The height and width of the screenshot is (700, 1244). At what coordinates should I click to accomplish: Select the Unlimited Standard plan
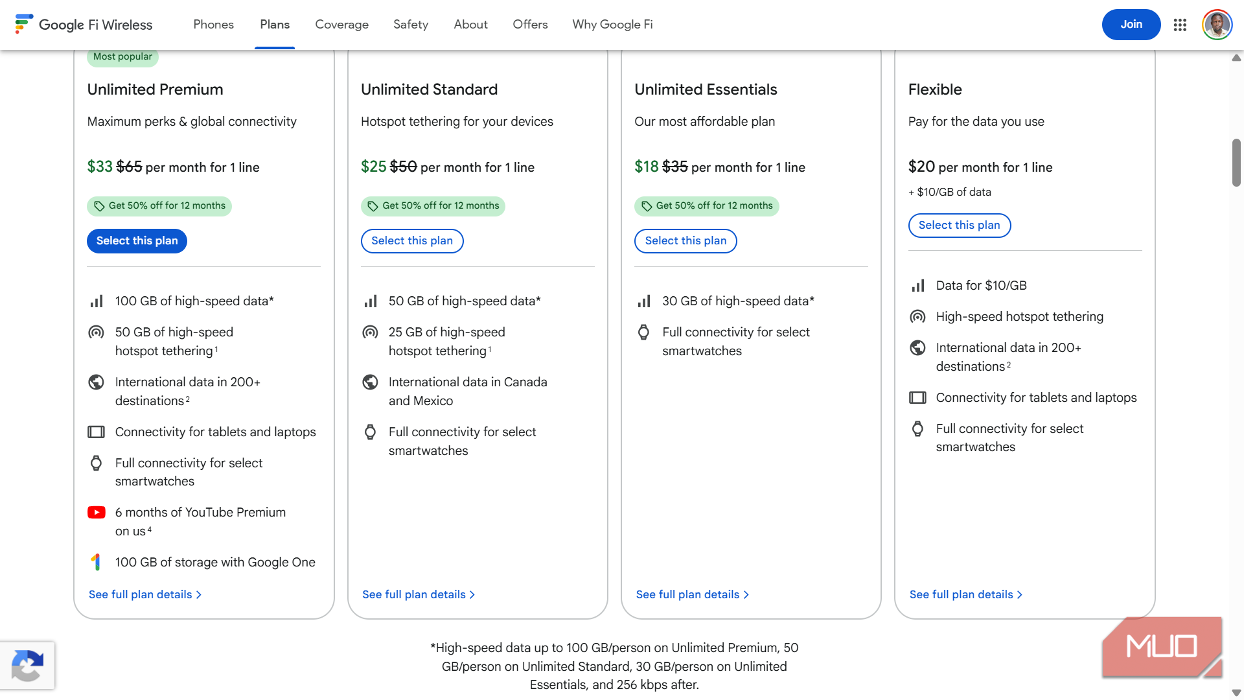(x=412, y=241)
